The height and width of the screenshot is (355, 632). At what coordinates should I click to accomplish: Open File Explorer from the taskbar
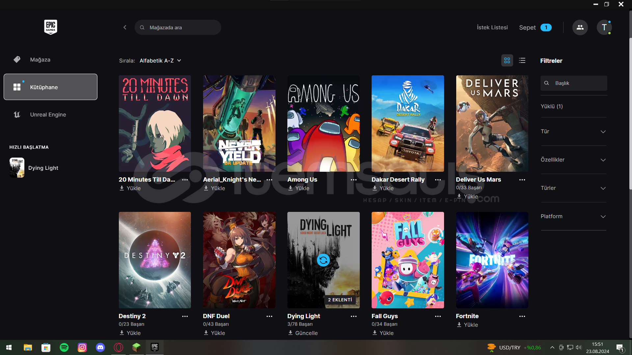tap(28, 347)
